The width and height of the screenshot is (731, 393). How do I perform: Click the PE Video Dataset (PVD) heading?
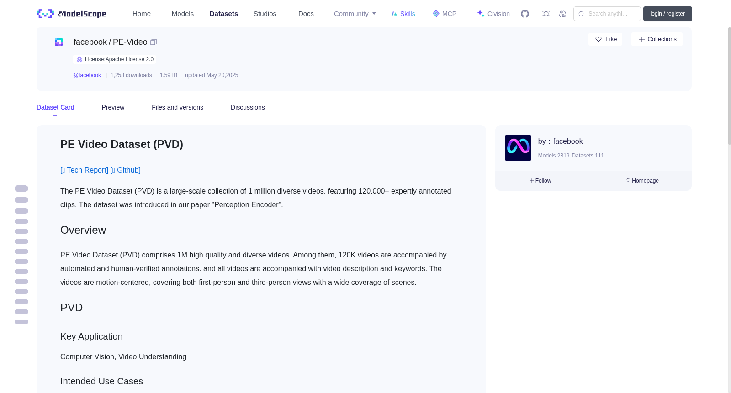click(122, 144)
